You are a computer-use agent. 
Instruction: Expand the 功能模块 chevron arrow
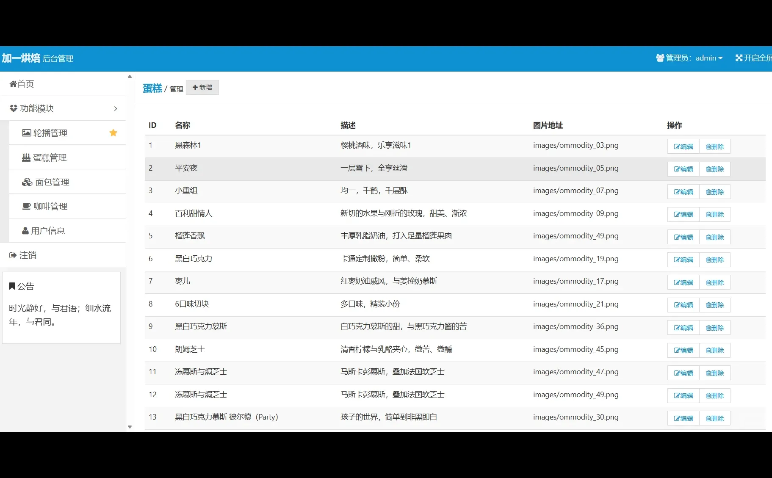(x=115, y=108)
